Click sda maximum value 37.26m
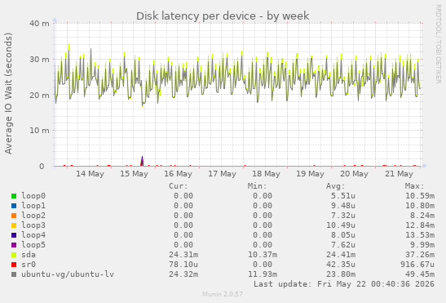The height and width of the screenshot is (303, 446). pos(420,255)
